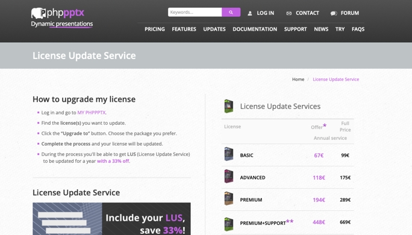Click the BASIC license box icon
The height and width of the screenshot is (235, 412).
[229, 154]
